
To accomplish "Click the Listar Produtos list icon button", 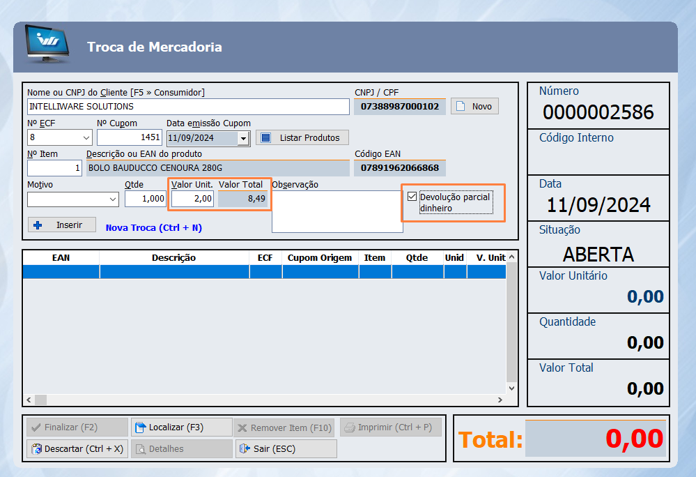I will (302, 137).
